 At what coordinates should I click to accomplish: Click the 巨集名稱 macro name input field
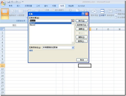[x=50, y=21]
